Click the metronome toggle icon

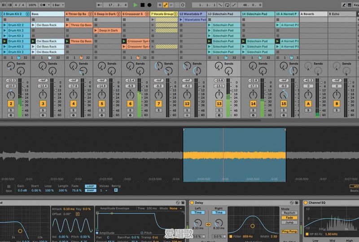pos(43,5)
